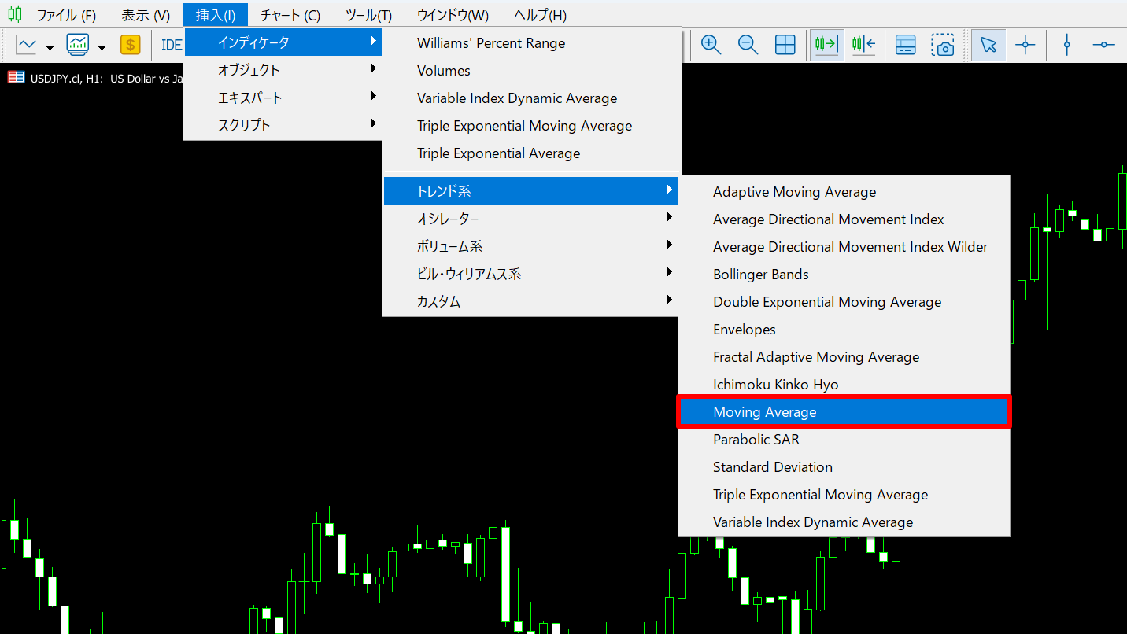
Task: Take a chart screenshot with the camera icon
Action: (944, 45)
